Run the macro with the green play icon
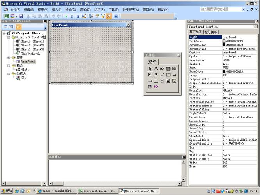Image resolution: width=260 pixels, height=195 pixels. (66, 16)
